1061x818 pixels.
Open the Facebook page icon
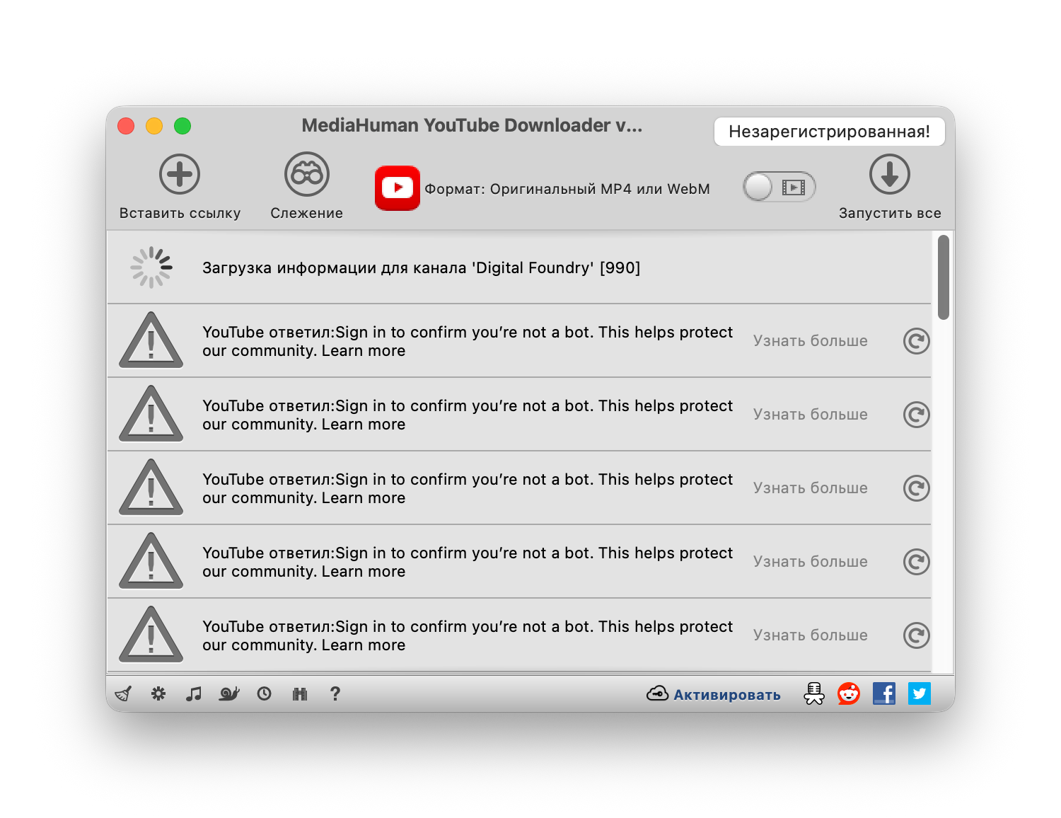[x=883, y=693]
